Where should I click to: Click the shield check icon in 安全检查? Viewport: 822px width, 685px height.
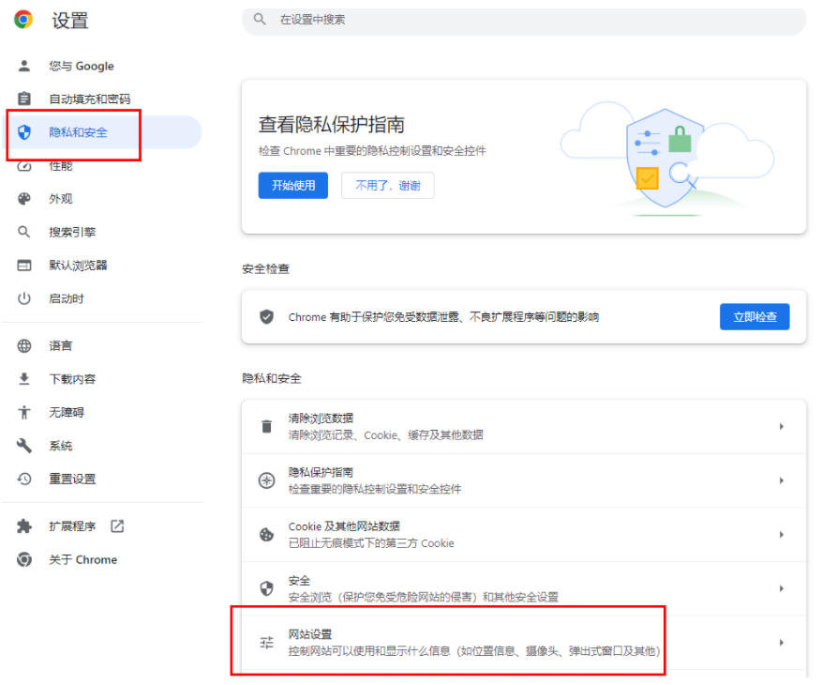coord(267,317)
